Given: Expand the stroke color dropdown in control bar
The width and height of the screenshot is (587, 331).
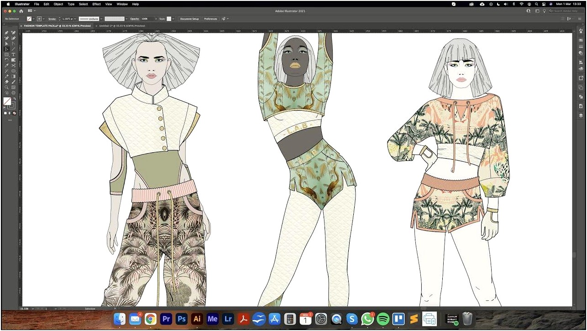Looking at the screenshot, I should (x=44, y=19).
